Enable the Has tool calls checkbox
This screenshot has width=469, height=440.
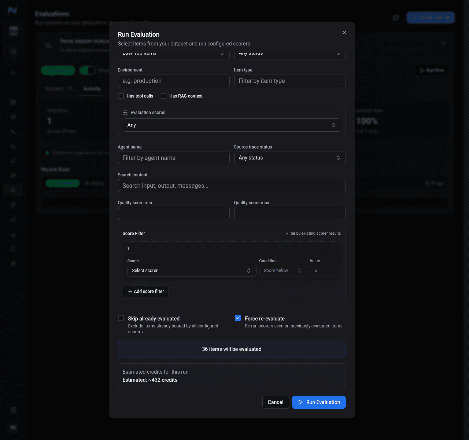pyautogui.click(x=121, y=96)
